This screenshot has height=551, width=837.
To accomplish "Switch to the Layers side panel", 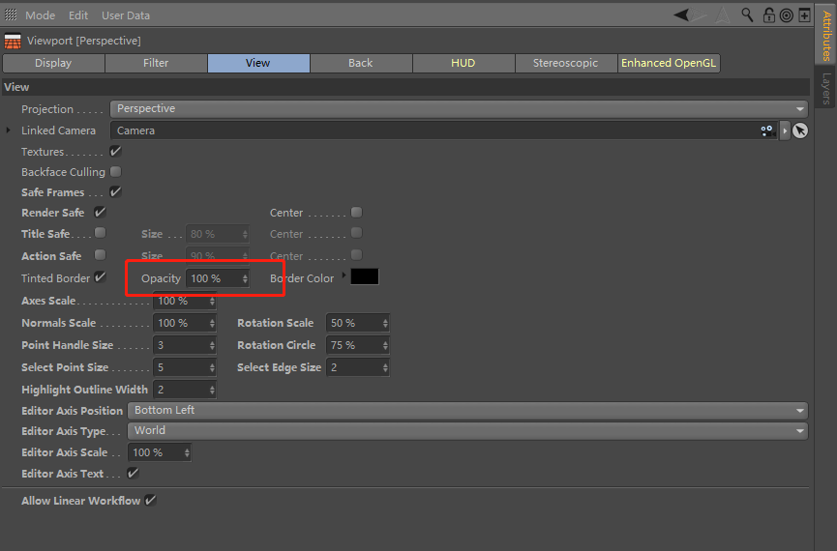I will point(826,89).
